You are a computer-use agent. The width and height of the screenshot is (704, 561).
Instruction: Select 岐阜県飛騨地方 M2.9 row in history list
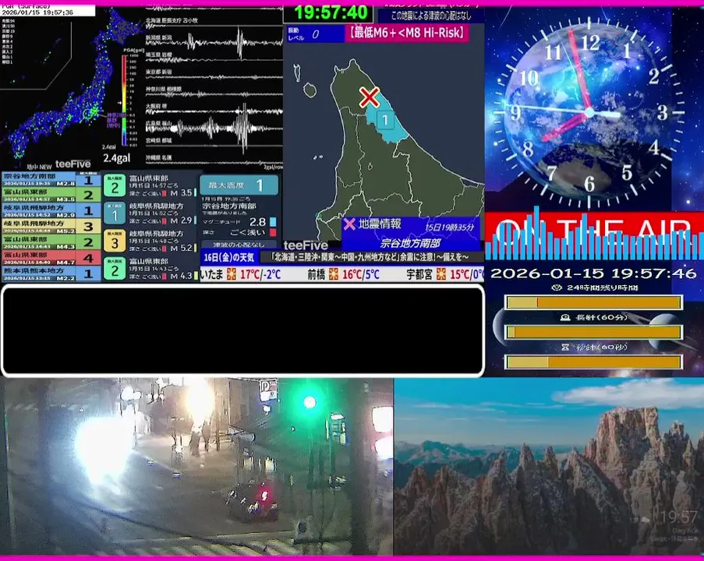coord(51,210)
